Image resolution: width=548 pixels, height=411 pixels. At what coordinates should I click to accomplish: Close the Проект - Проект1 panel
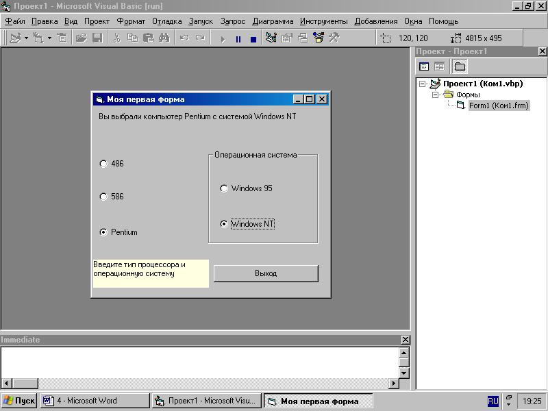[543, 51]
